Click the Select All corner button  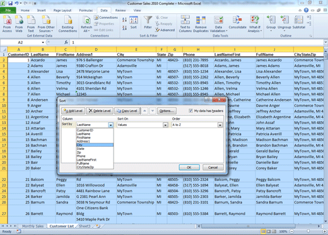4,49
